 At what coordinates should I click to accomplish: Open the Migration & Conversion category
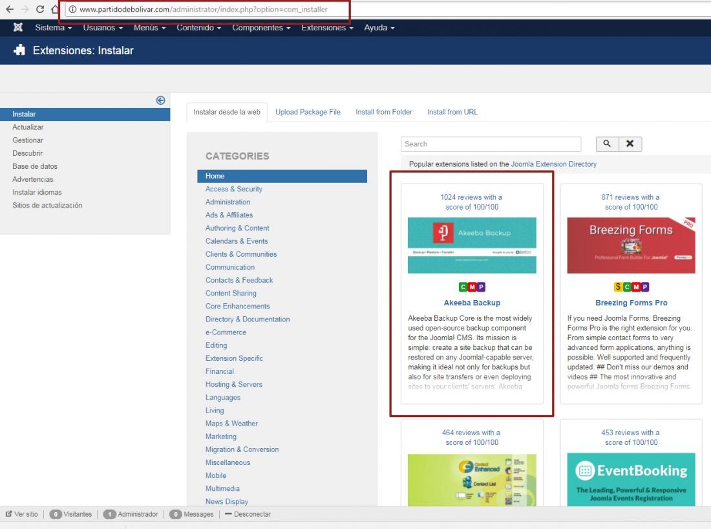point(242,449)
